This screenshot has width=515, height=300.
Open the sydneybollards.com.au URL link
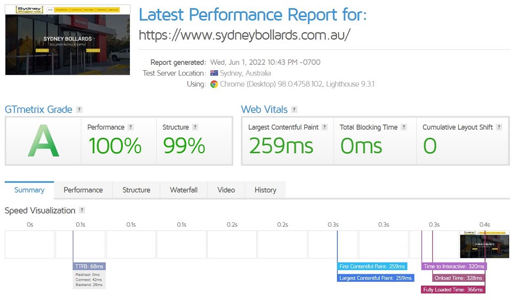[x=245, y=35]
